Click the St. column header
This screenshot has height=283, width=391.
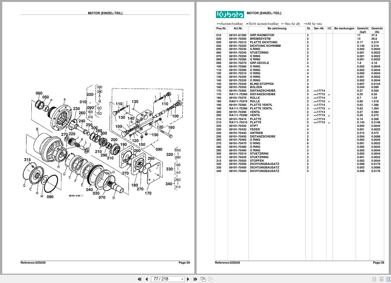point(309,28)
